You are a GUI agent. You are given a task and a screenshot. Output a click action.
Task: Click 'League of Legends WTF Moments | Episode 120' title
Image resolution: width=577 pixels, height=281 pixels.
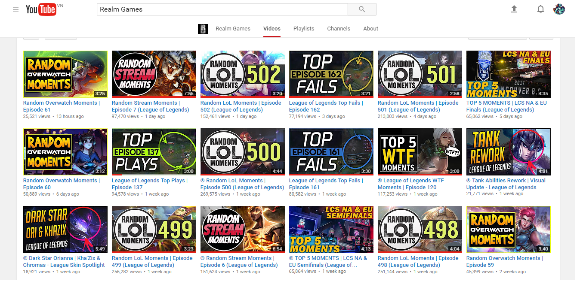coord(411,184)
